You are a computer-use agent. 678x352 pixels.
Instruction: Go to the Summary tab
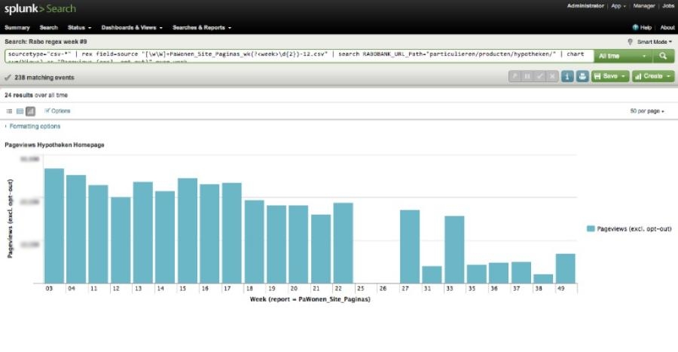tap(17, 27)
